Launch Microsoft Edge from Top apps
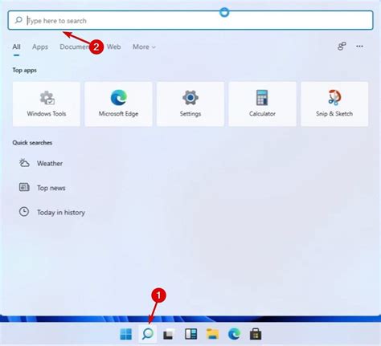This screenshot has width=381, height=346. 118,104
